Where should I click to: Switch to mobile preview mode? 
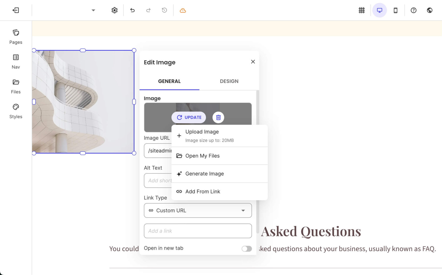[x=396, y=10]
